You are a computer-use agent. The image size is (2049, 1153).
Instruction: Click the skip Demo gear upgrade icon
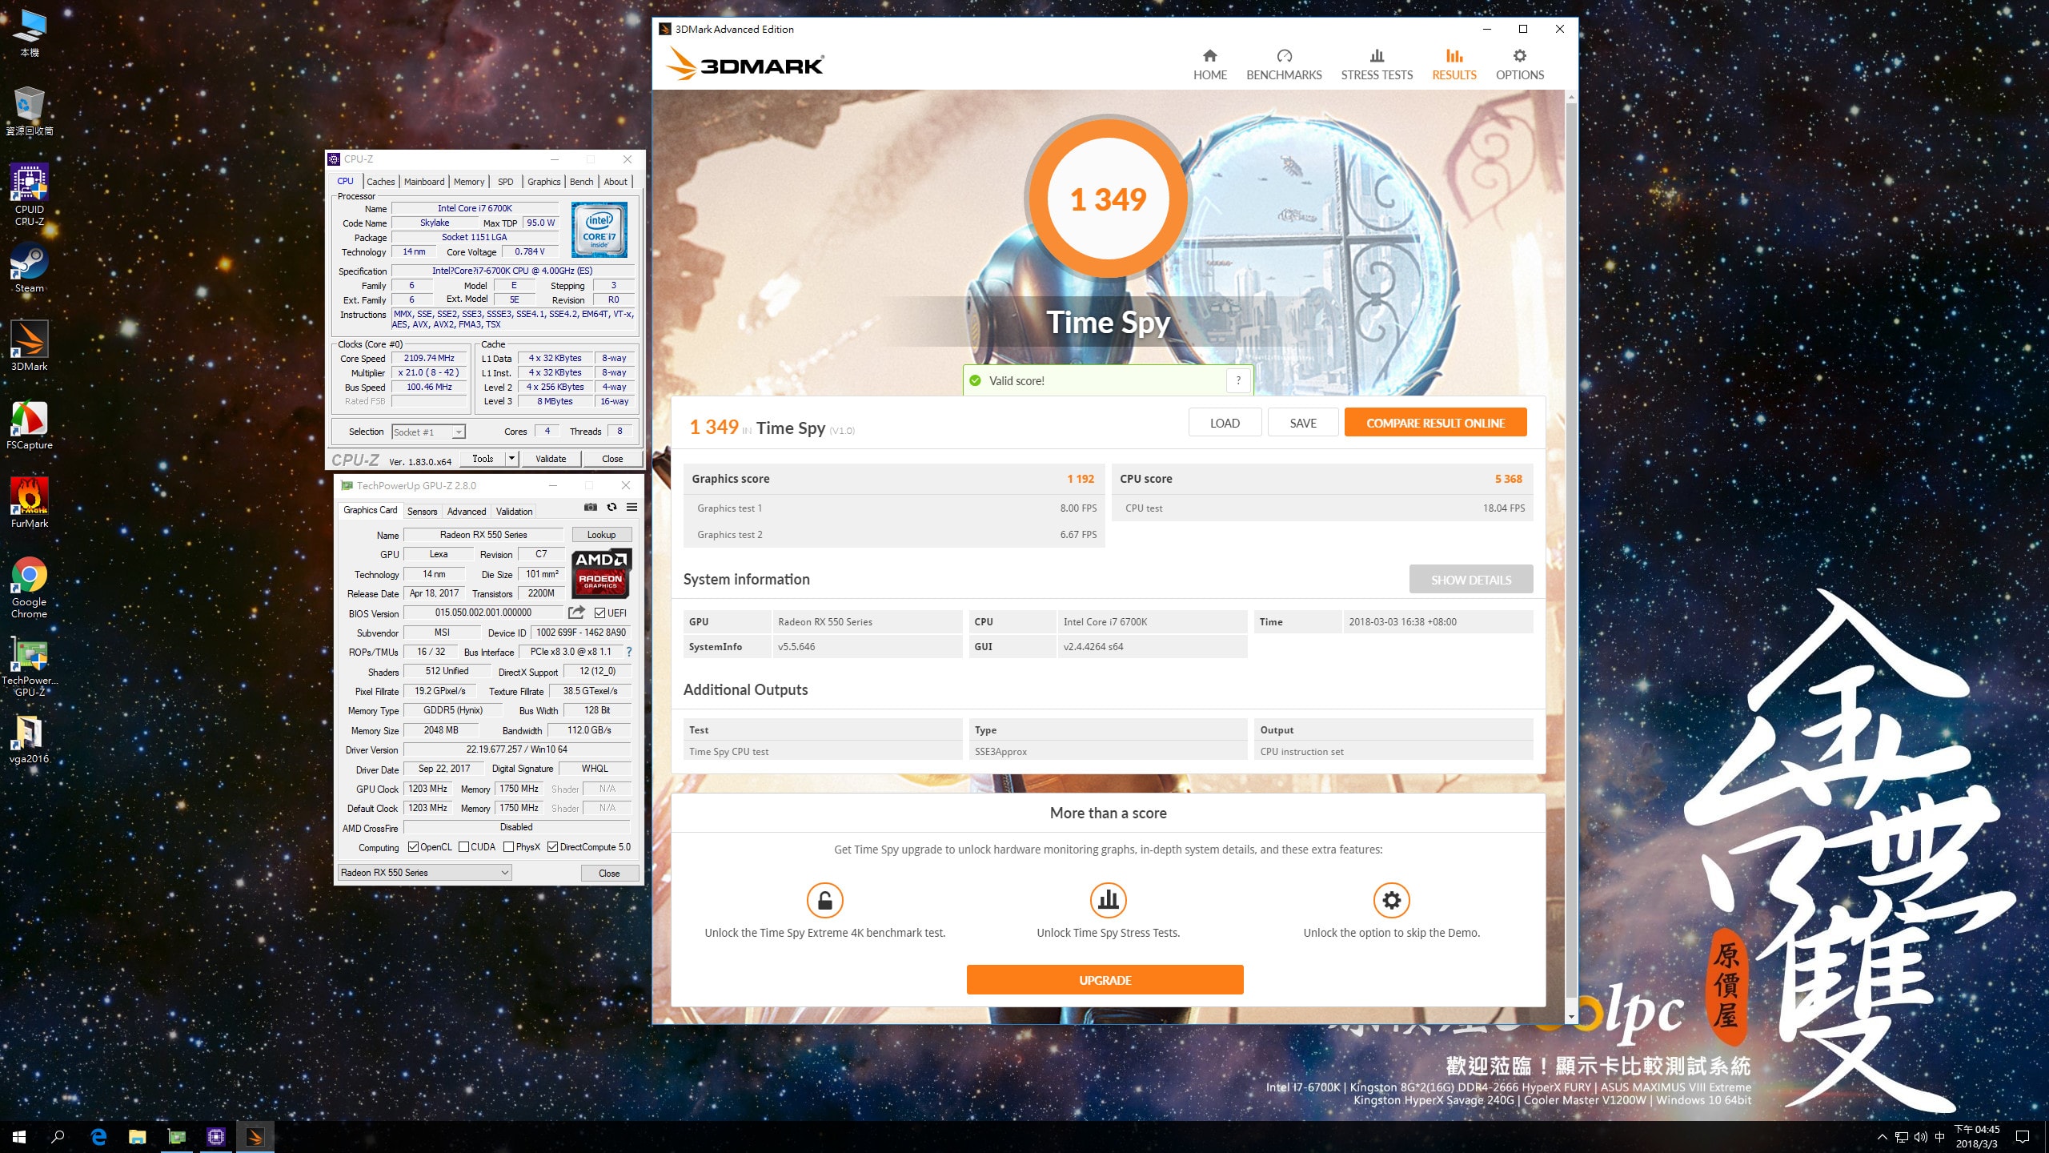pyautogui.click(x=1391, y=900)
